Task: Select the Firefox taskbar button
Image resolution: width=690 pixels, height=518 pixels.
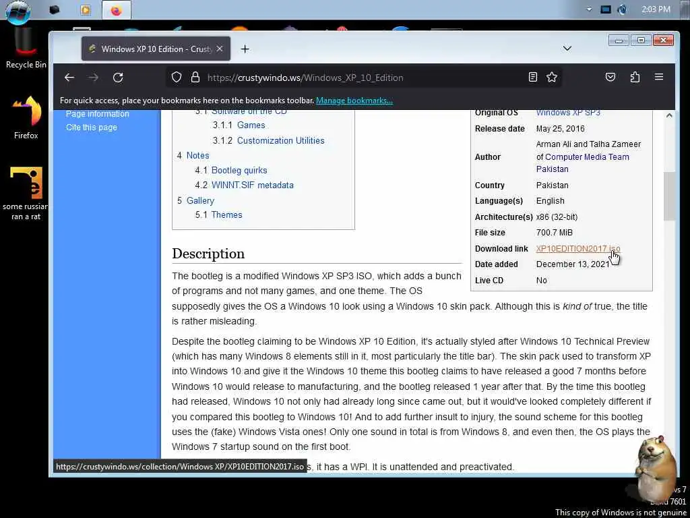Action: [x=116, y=10]
